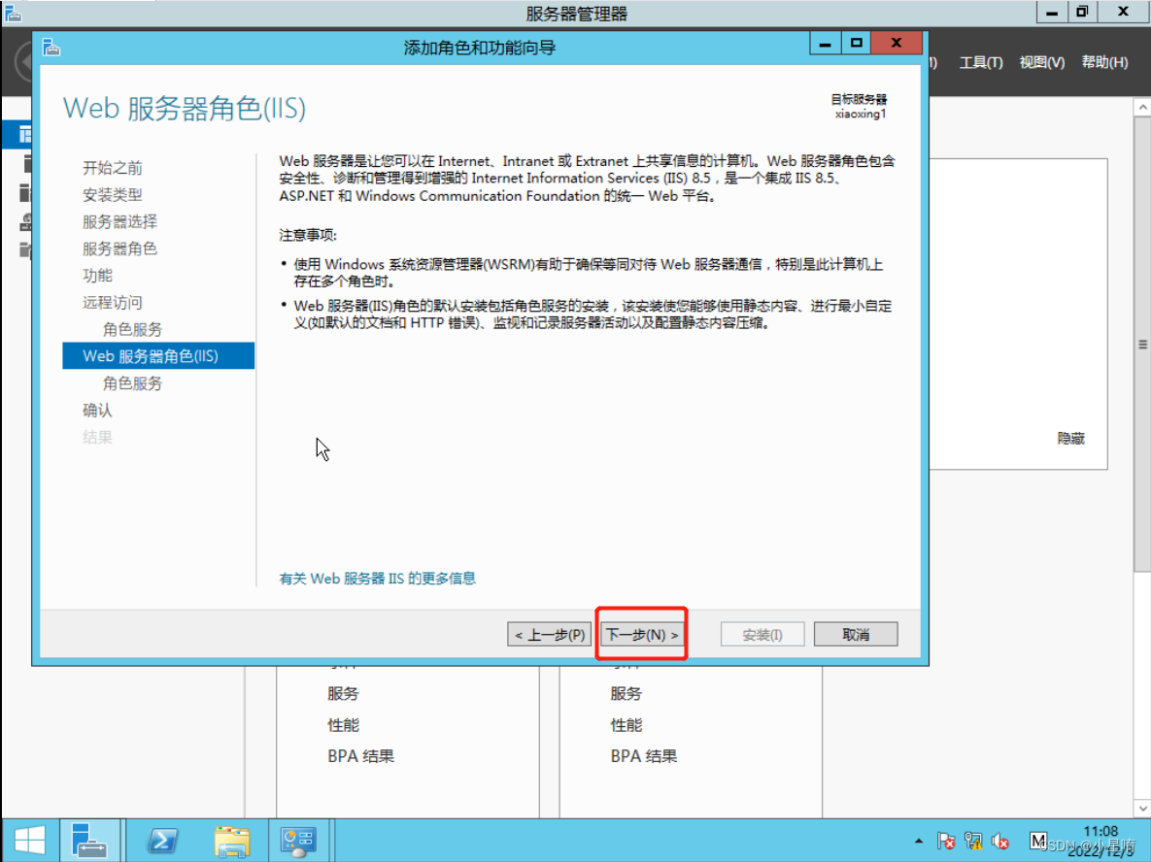Launch PowerShell from taskbar

[x=162, y=840]
